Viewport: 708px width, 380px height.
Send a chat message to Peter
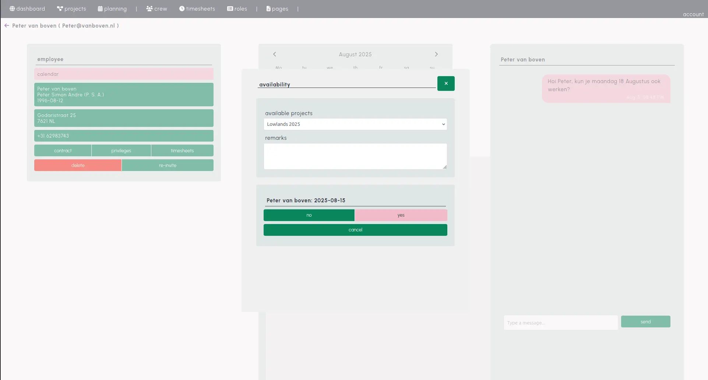click(645, 321)
